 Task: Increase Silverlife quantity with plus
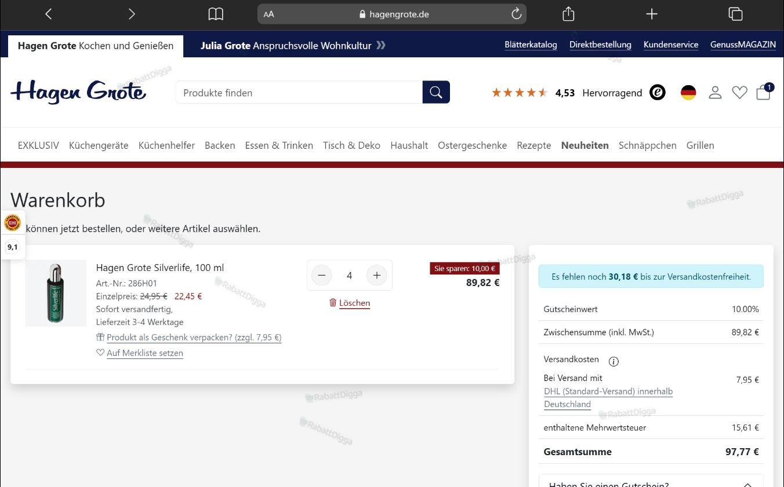point(377,275)
